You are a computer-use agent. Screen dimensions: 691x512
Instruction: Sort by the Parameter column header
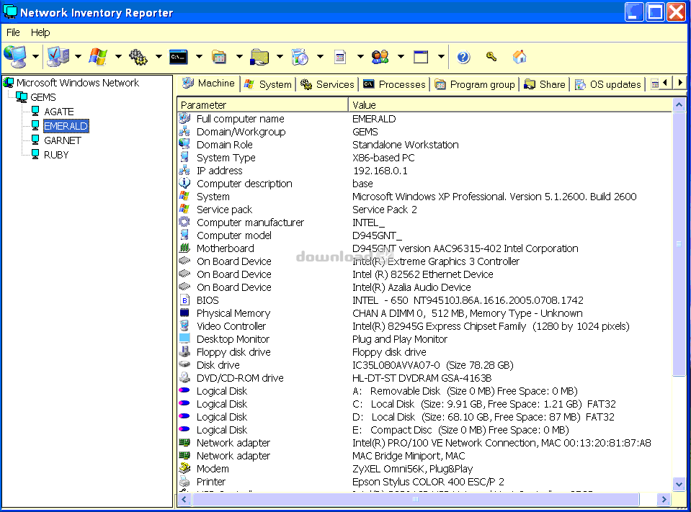point(263,105)
